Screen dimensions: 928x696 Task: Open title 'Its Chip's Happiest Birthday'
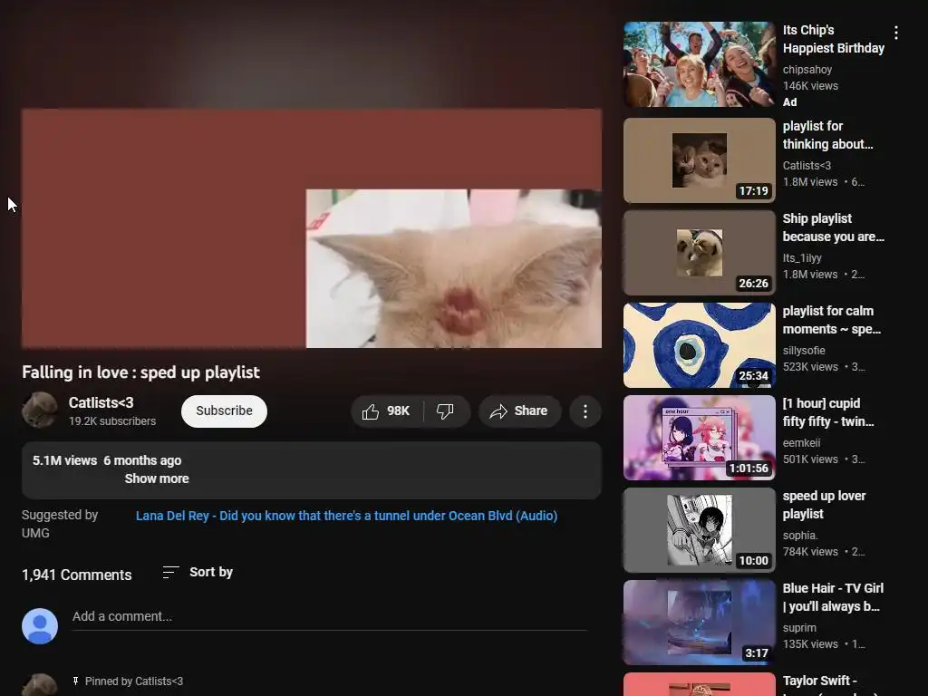coord(834,39)
